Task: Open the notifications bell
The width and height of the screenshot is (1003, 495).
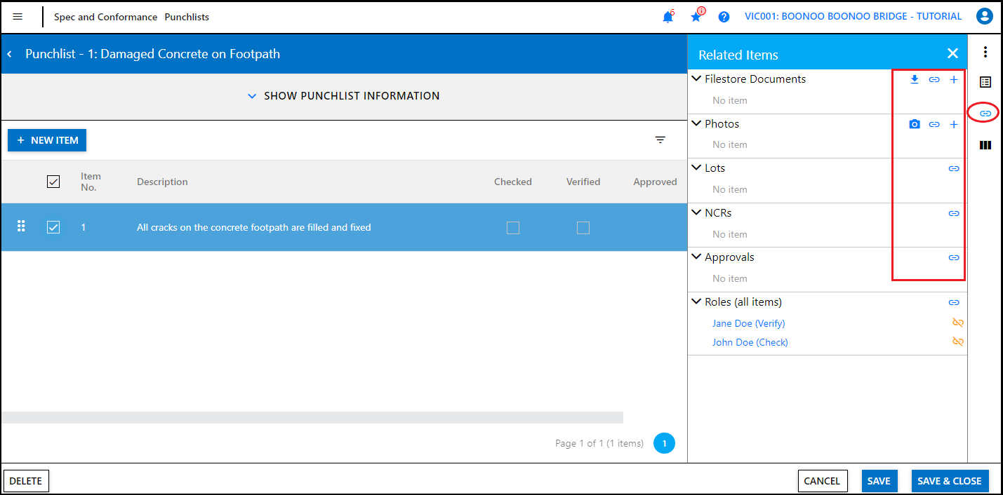Action: click(x=667, y=17)
